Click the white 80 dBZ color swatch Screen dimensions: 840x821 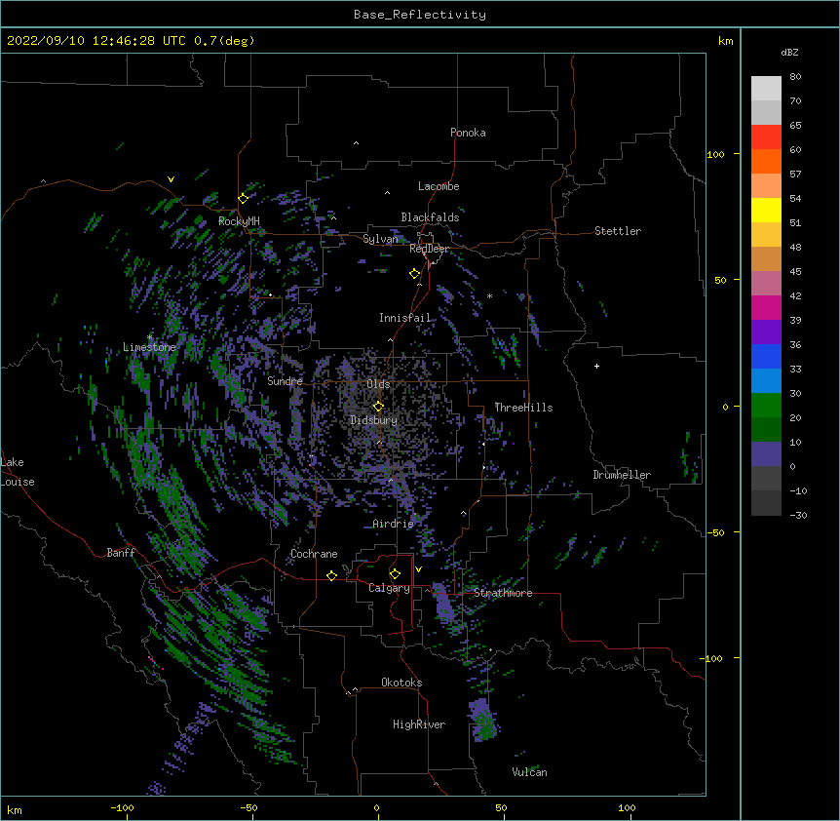pos(766,89)
